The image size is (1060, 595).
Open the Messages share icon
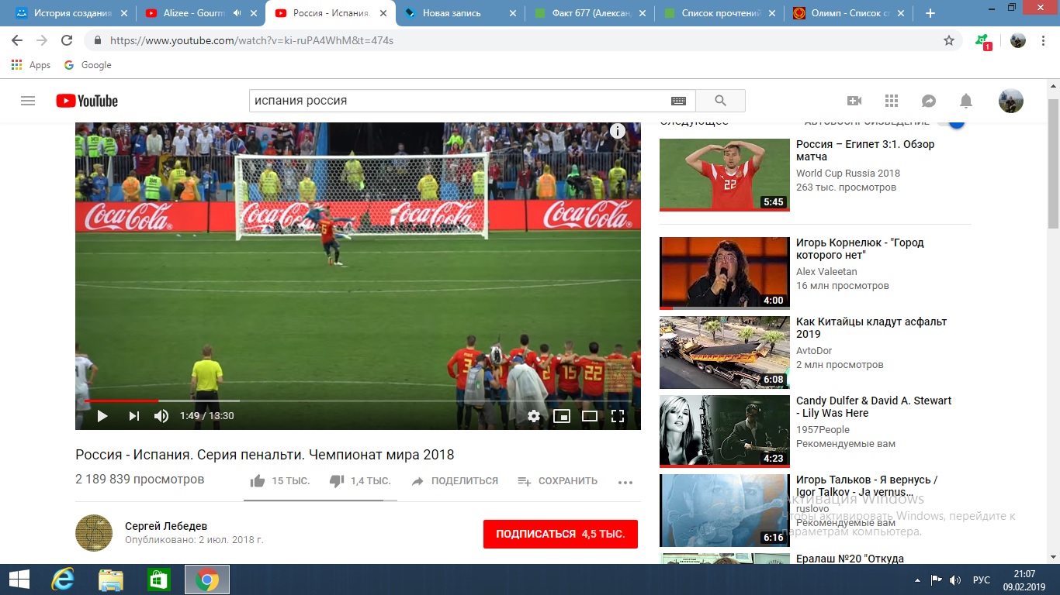coord(929,101)
